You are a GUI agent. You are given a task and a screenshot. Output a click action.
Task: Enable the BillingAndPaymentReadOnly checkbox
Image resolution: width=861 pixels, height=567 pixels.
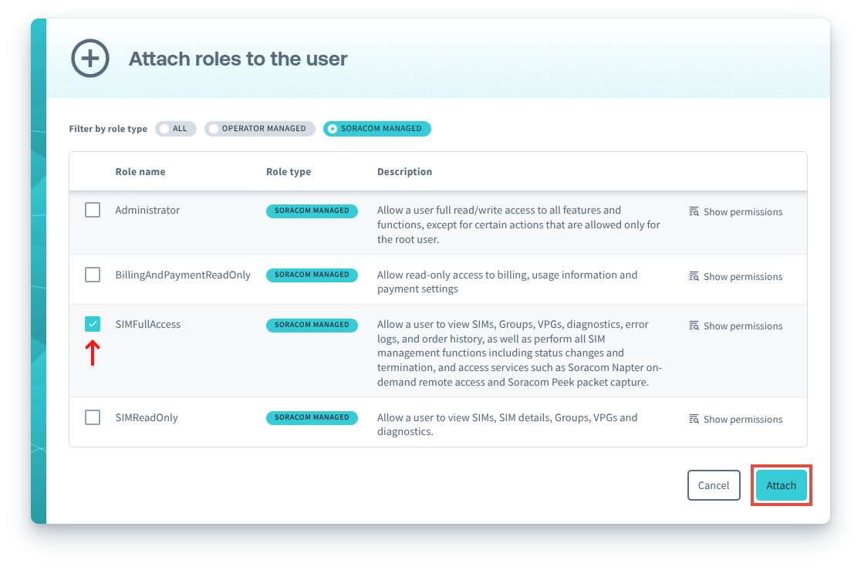[93, 275]
